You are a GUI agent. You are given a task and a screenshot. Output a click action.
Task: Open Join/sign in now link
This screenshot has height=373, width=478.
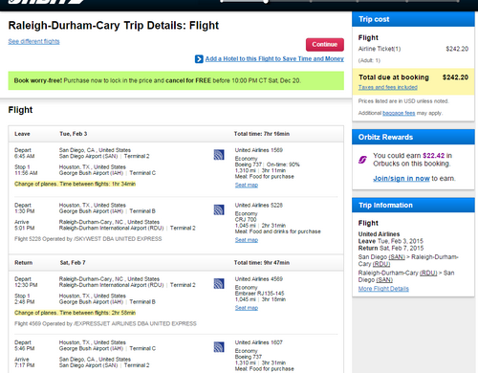402,178
